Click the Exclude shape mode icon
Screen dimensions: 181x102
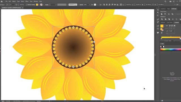pos(173,14)
